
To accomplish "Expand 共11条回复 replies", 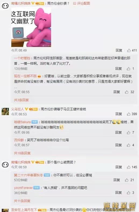I will pos(22,201).
